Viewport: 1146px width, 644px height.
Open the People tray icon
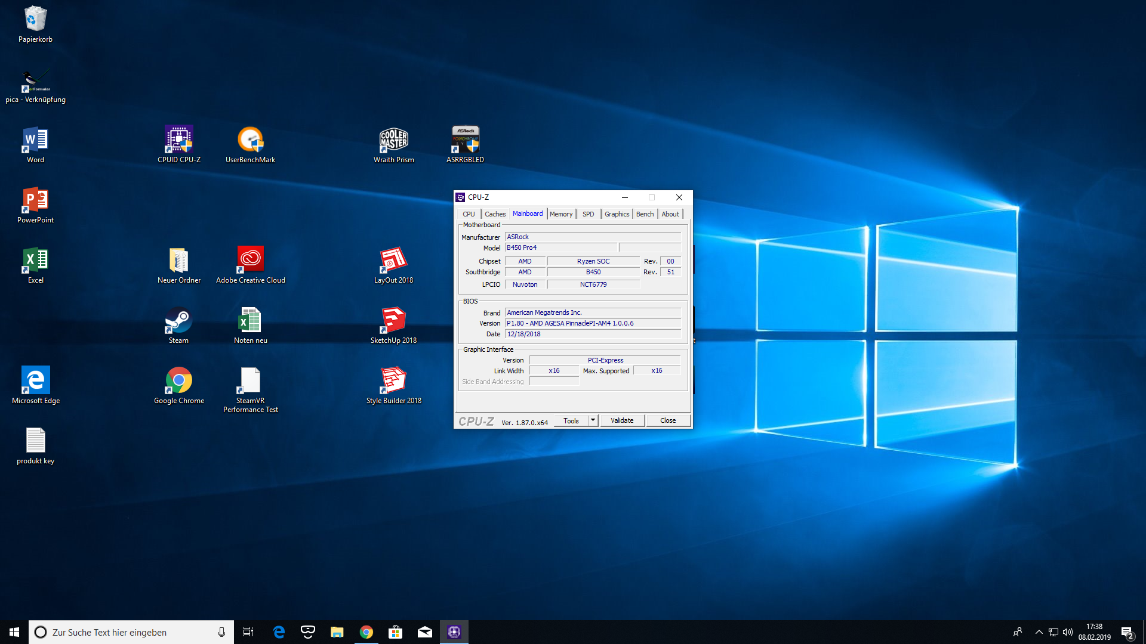[1018, 632]
